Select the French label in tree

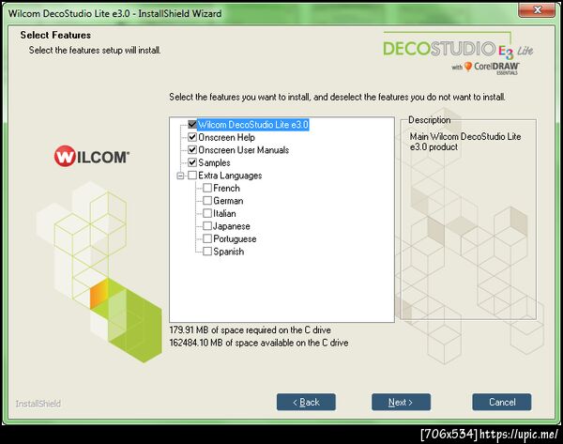click(x=226, y=188)
